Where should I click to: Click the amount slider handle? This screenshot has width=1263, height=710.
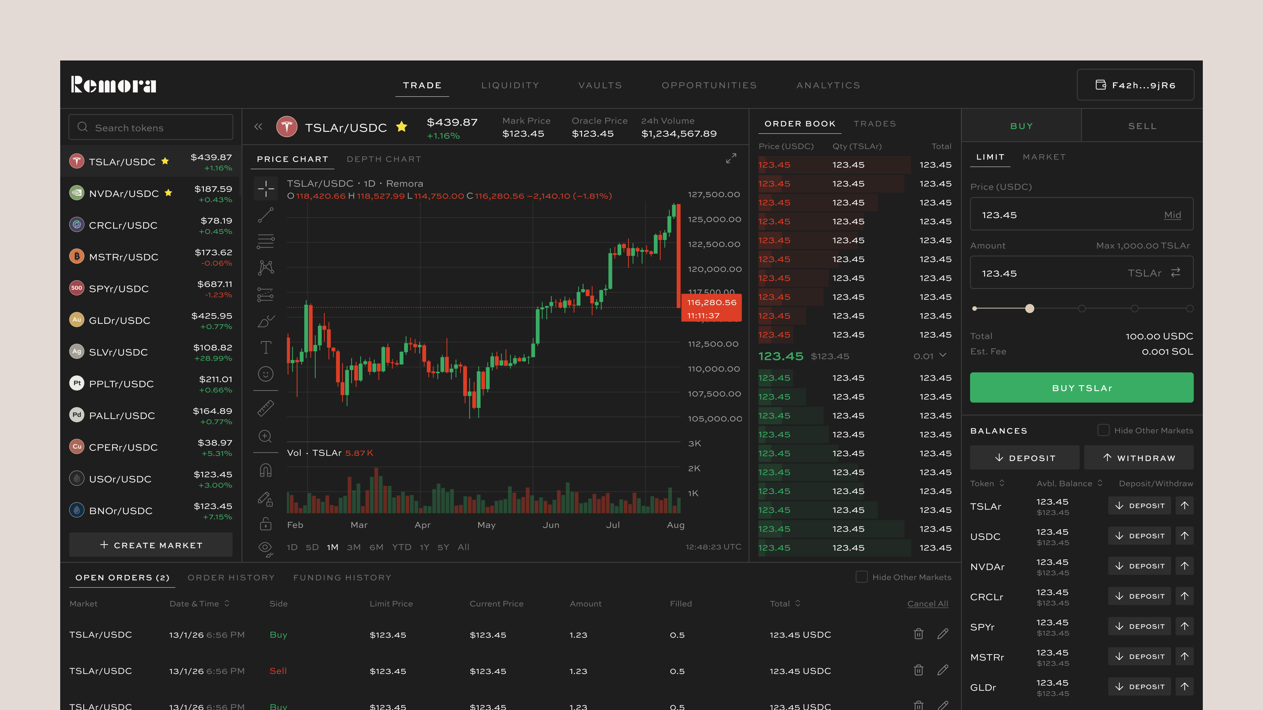1029,309
